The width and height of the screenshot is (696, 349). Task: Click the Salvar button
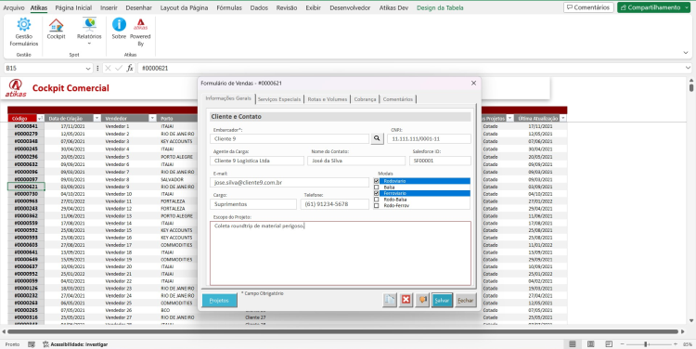coord(442,300)
